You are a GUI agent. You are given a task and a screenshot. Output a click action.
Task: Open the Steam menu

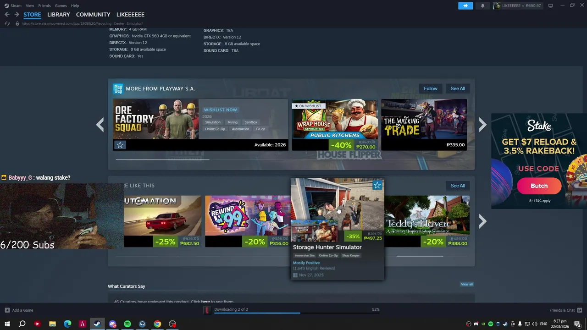13,5
